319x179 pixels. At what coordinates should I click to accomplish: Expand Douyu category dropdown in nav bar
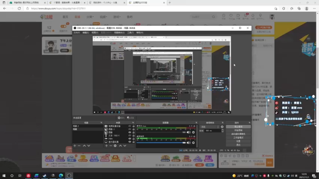tap(90, 17)
